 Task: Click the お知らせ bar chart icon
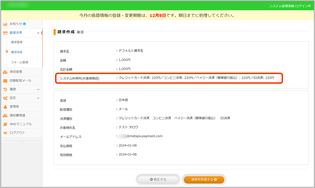coord(5,24)
